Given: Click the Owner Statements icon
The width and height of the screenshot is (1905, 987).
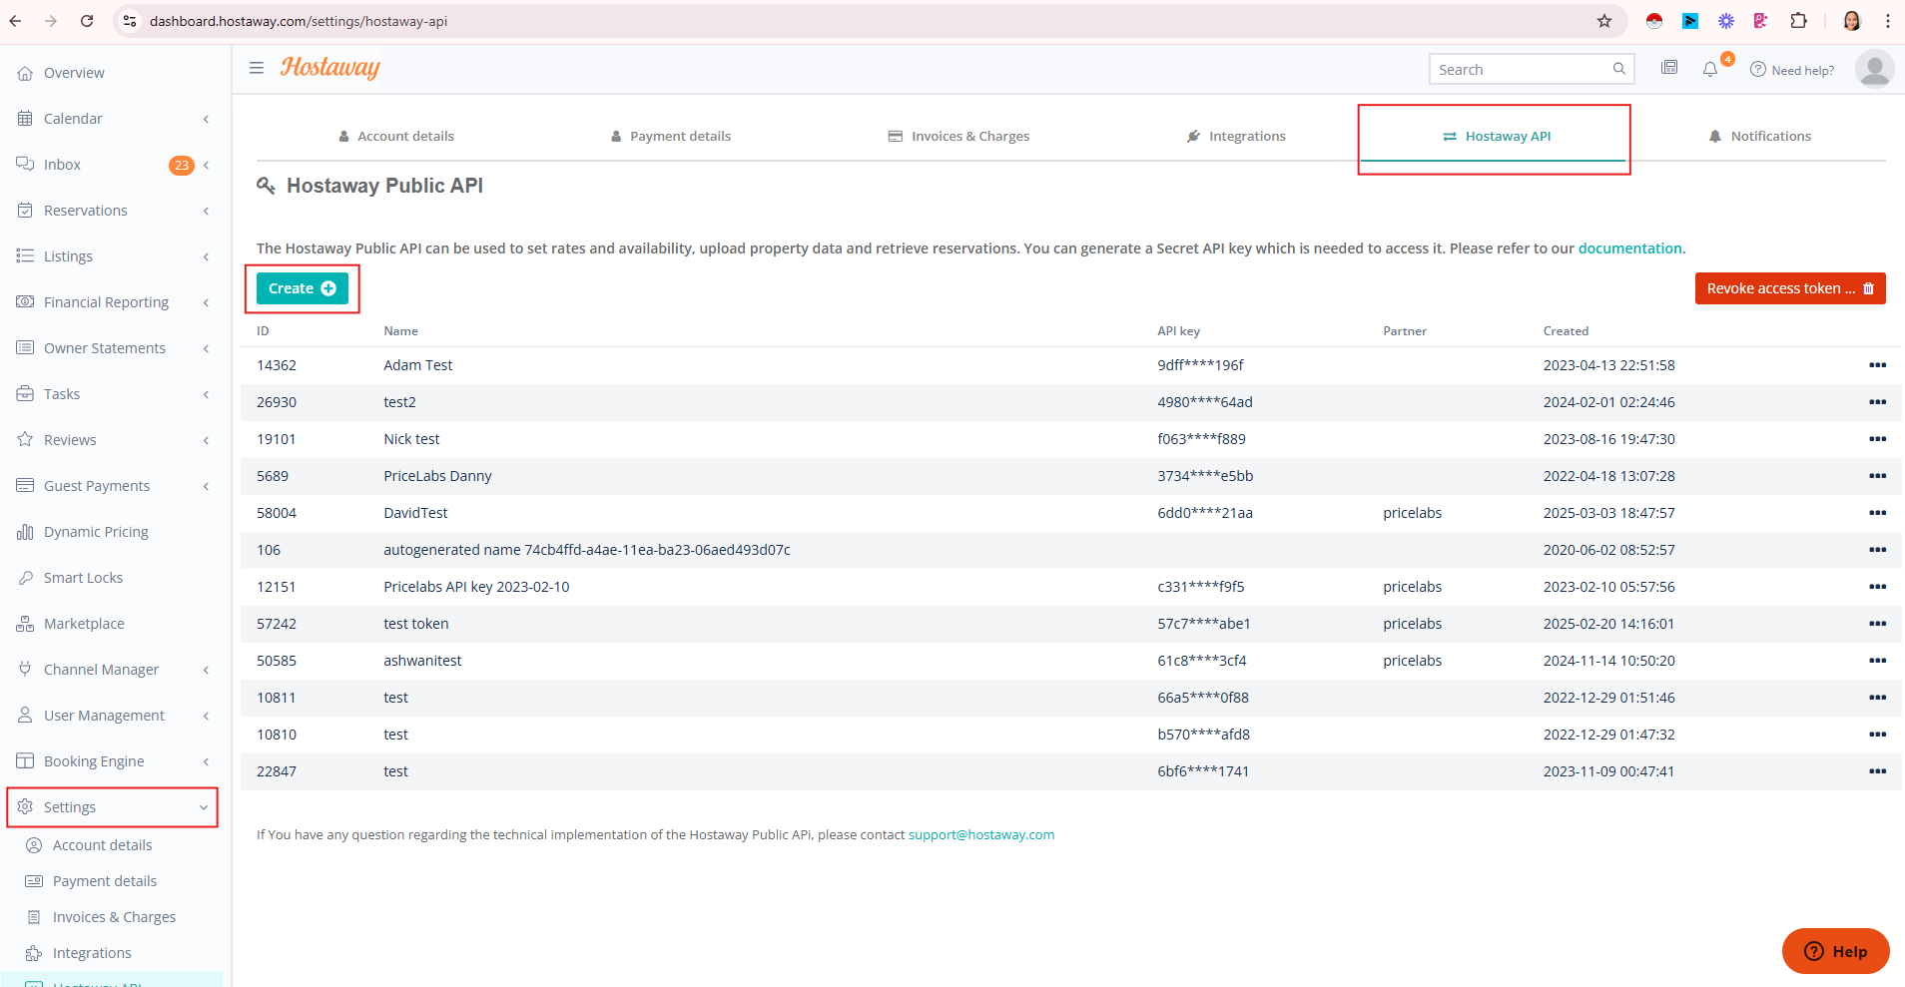Looking at the screenshot, I should click(25, 348).
